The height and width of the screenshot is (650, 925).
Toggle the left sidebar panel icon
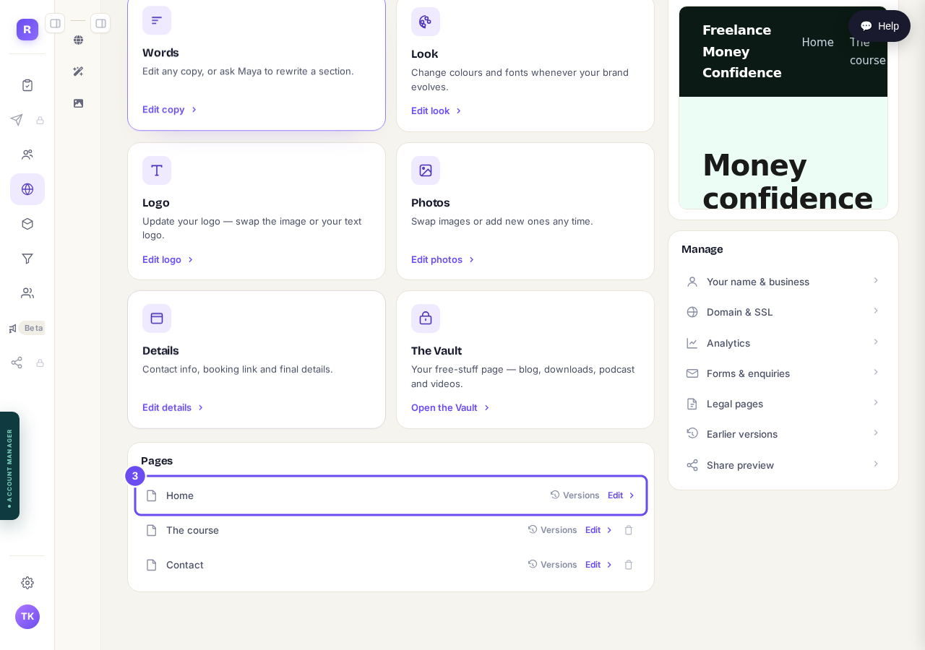click(55, 23)
